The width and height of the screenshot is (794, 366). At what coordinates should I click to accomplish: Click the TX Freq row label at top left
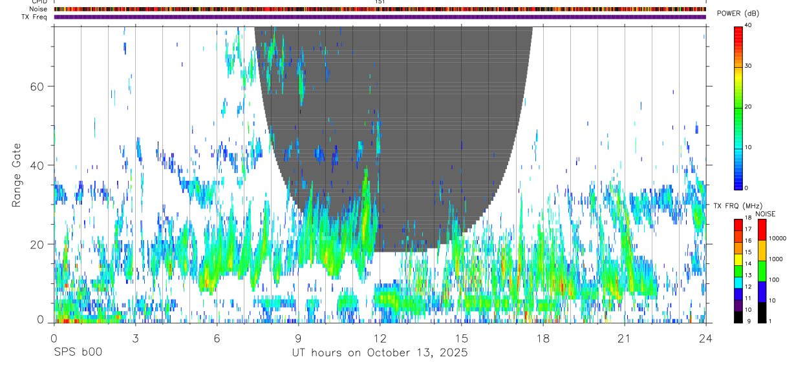click(36, 17)
